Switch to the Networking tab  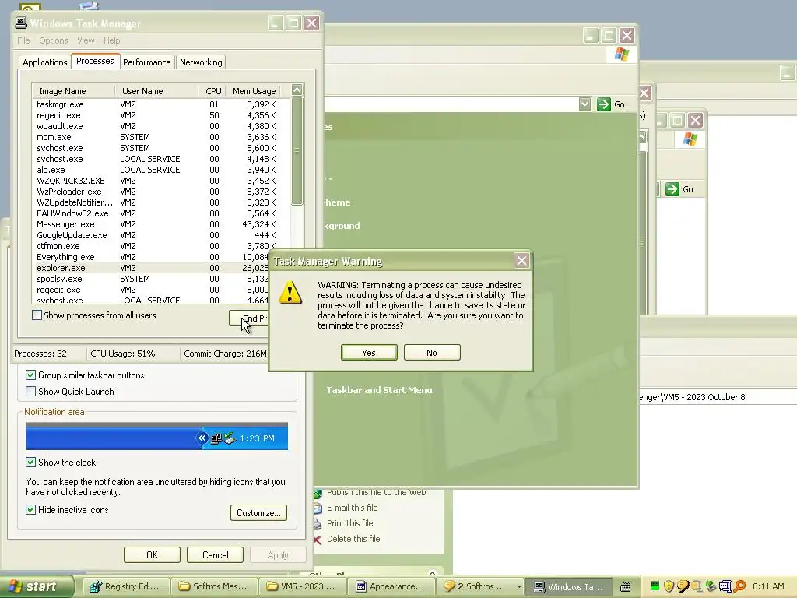201,62
